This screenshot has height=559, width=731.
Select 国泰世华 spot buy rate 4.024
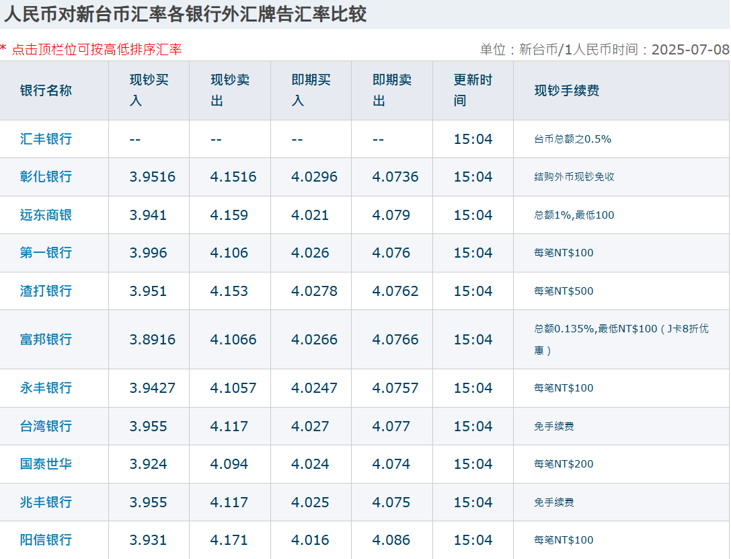tap(310, 464)
